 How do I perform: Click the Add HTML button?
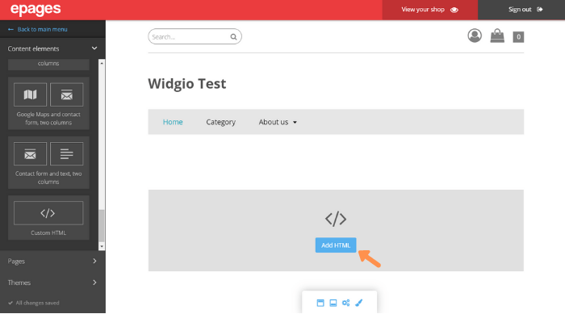point(336,245)
